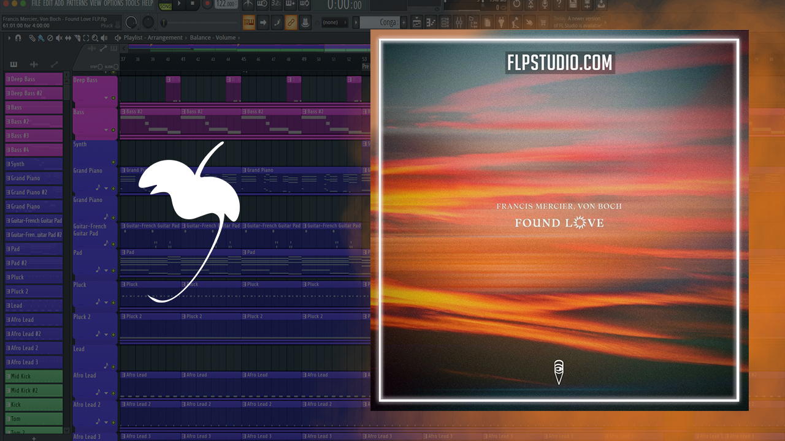785x441 pixels.
Task: Open the EDIT menu
Action: point(48,4)
